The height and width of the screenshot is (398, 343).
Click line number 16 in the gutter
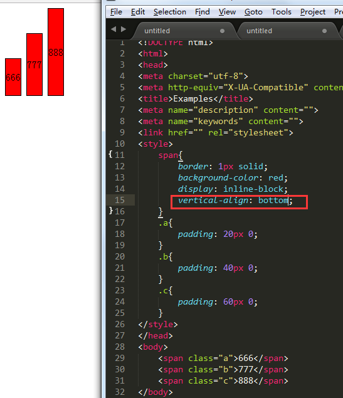pyautogui.click(x=120, y=211)
